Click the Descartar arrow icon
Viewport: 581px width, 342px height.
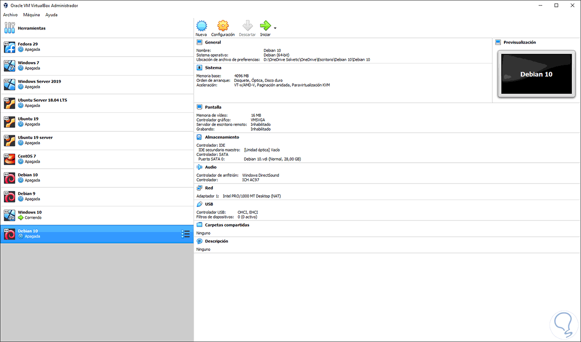(247, 26)
